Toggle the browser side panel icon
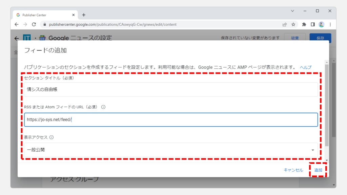This screenshot has width=347, height=195. 312,24
